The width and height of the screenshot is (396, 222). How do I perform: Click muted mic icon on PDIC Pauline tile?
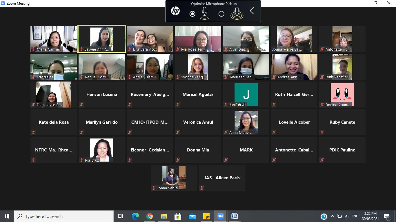322,160
